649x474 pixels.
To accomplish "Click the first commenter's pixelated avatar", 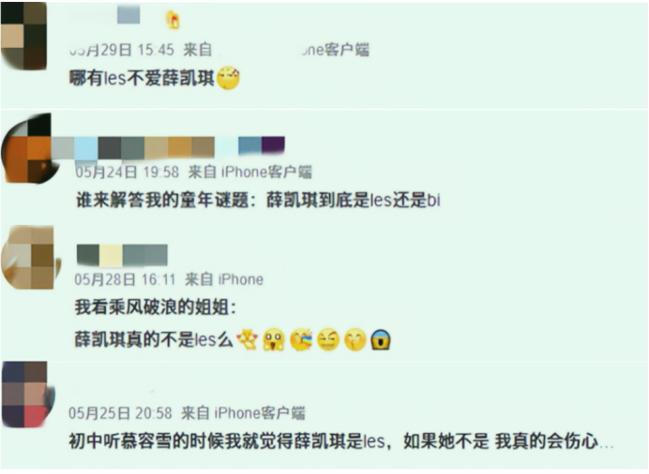I will [x=23, y=36].
